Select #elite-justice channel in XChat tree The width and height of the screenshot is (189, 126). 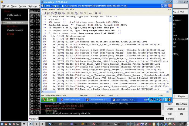coord(14,15)
